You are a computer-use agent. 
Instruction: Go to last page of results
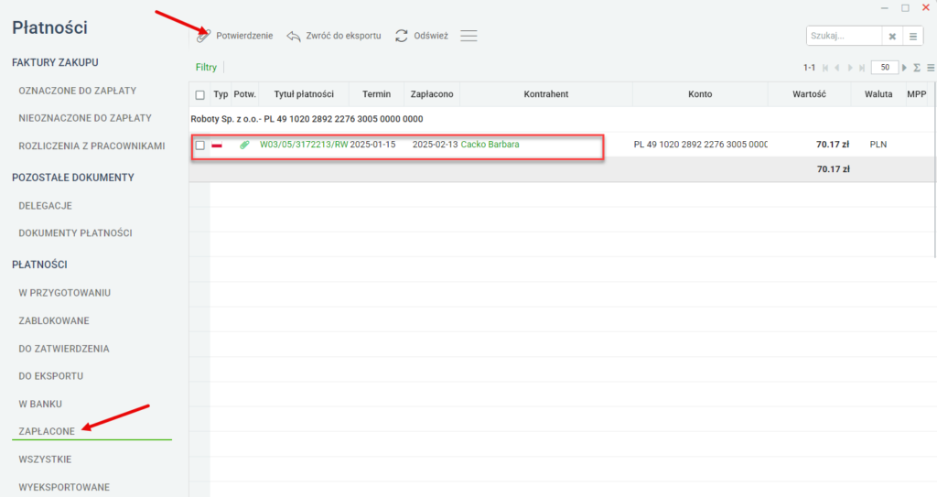pyautogui.click(x=862, y=68)
